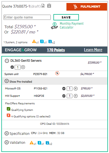The width and height of the screenshot is (109, 153).
Task: Click the FULFILMENT button
Action: tap(87, 7)
